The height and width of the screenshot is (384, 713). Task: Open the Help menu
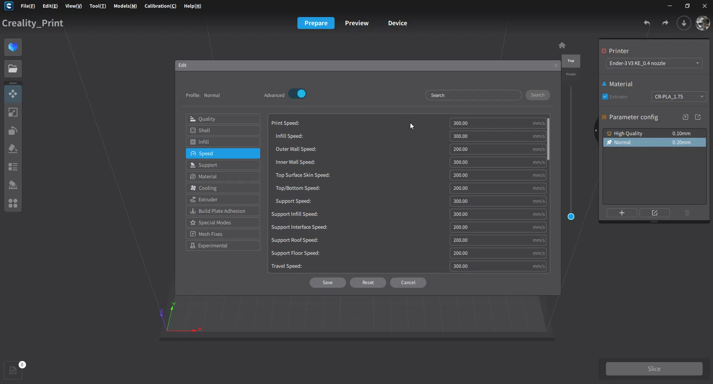[193, 6]
